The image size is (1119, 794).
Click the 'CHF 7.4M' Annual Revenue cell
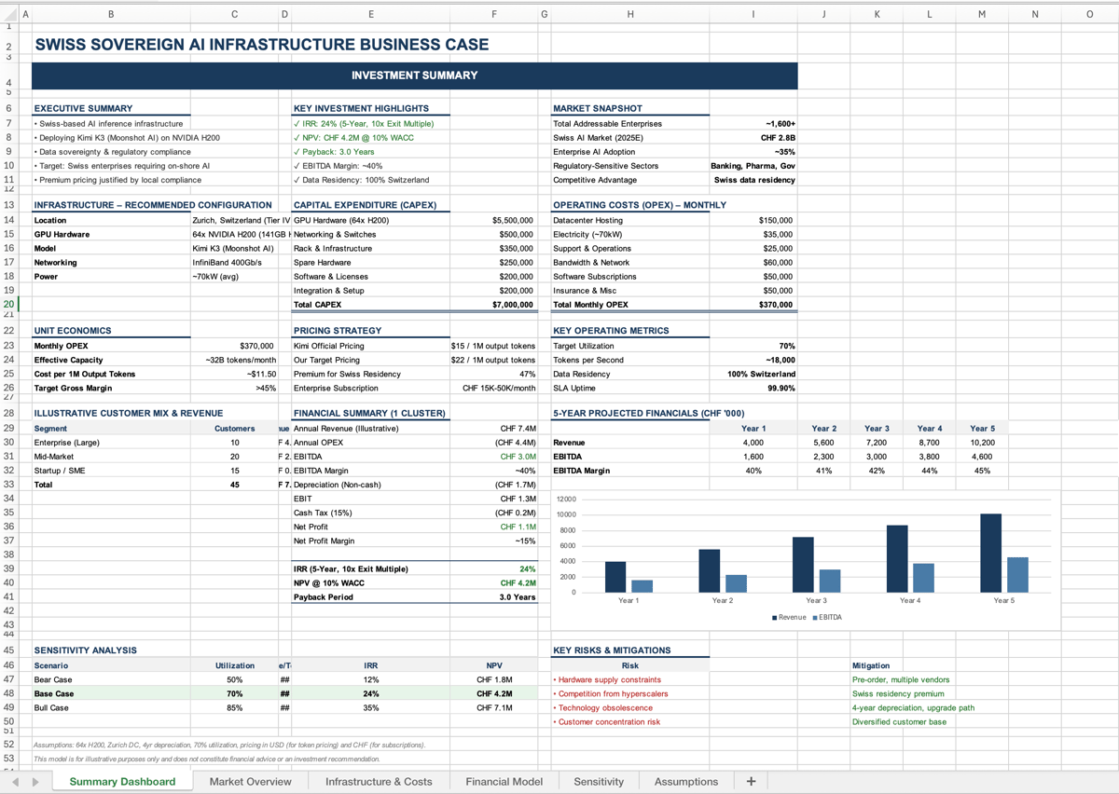coord(494,429)
